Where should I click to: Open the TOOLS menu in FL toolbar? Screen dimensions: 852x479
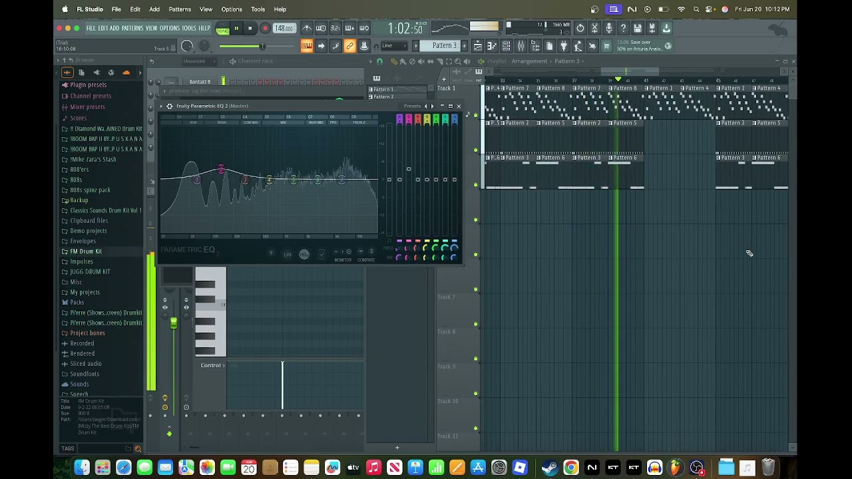tap(189, 29)
